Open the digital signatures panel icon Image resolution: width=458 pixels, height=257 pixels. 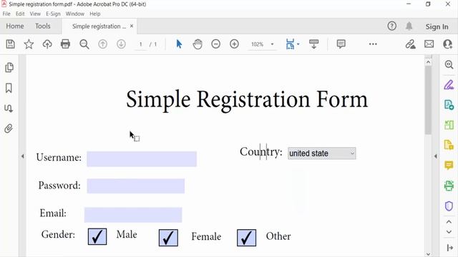point(9,109)
